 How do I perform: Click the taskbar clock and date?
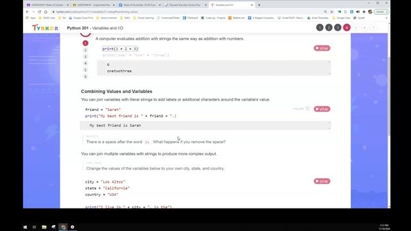point(384,227)
